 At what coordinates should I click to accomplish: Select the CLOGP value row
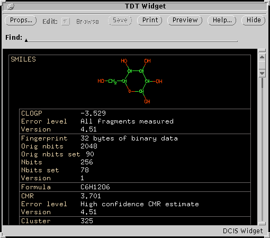[x=135, y=113]
